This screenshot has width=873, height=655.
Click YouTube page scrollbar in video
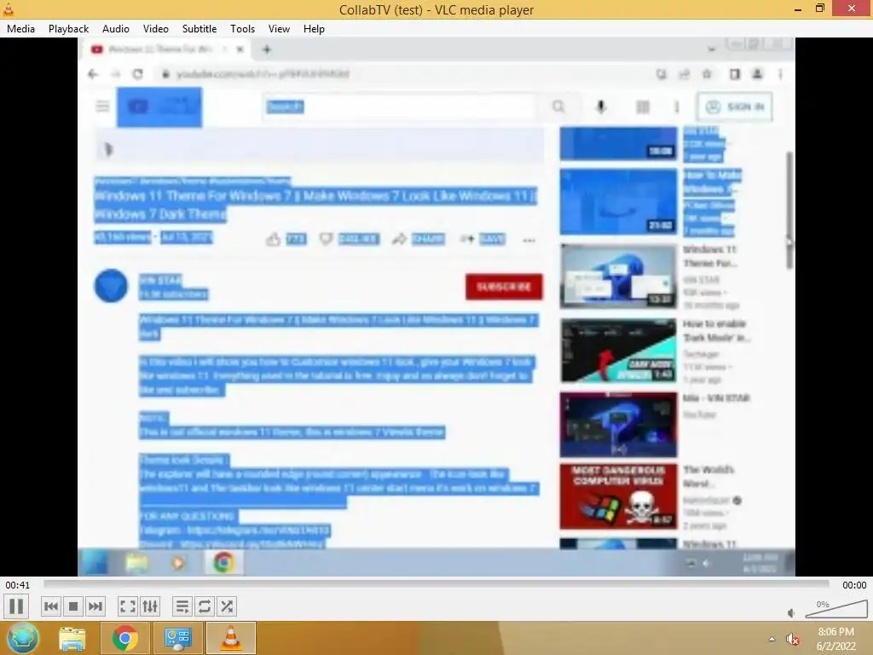click(x=789, y=211)
